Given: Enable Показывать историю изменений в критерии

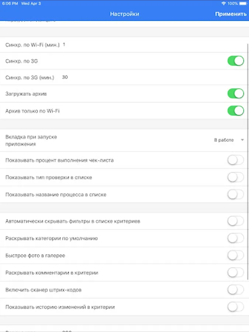Looking at the screenshot, I should [x=236, y=307].
